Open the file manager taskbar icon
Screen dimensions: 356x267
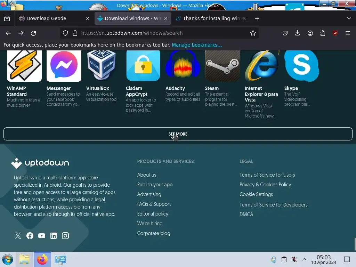pyautogui.click(x=24, y=259)
